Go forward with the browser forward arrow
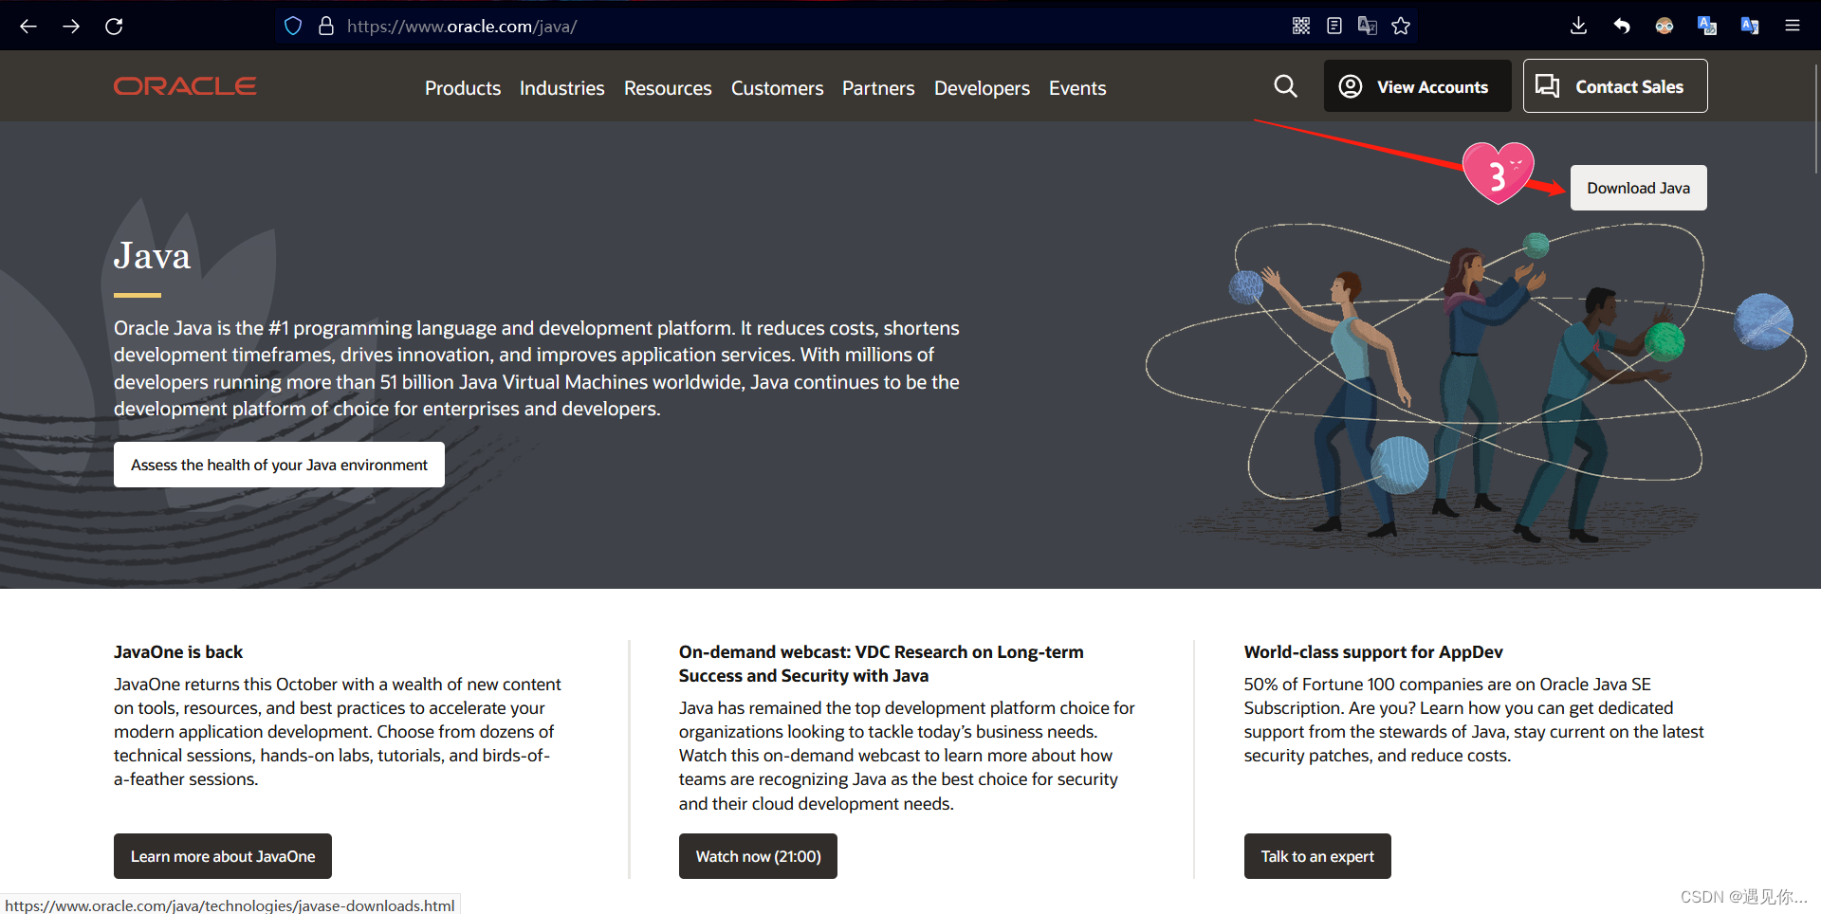 point(71,26)
